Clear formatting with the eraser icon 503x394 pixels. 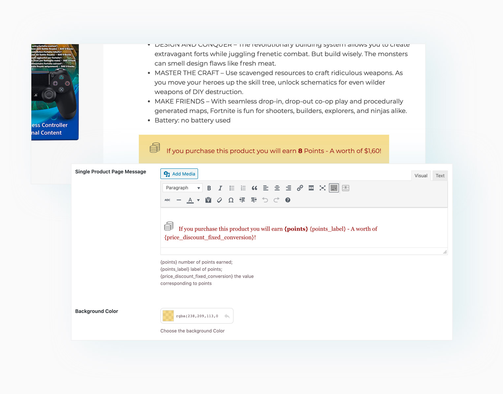(x=219, y=200)
